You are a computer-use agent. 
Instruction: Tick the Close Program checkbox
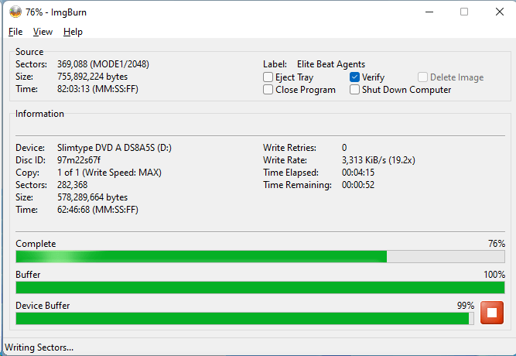point(268,90)
